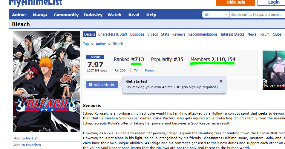Open the Manga menu
This screenshot has width=285, height=149.
click(40, 15)
